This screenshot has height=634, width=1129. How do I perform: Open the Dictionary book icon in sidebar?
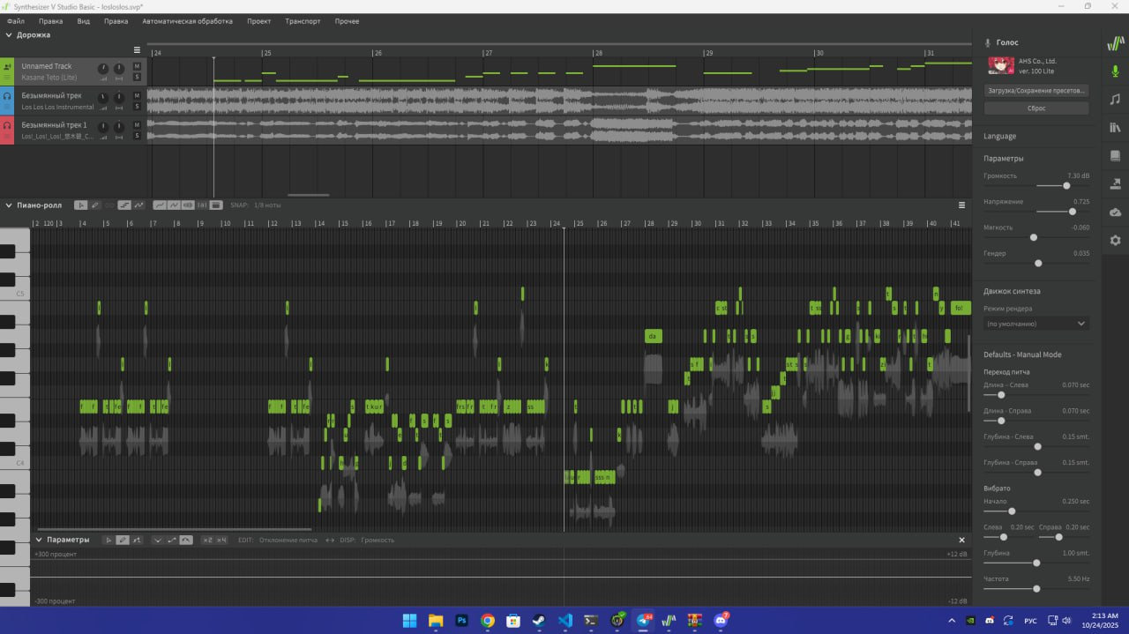(1115, 155)
